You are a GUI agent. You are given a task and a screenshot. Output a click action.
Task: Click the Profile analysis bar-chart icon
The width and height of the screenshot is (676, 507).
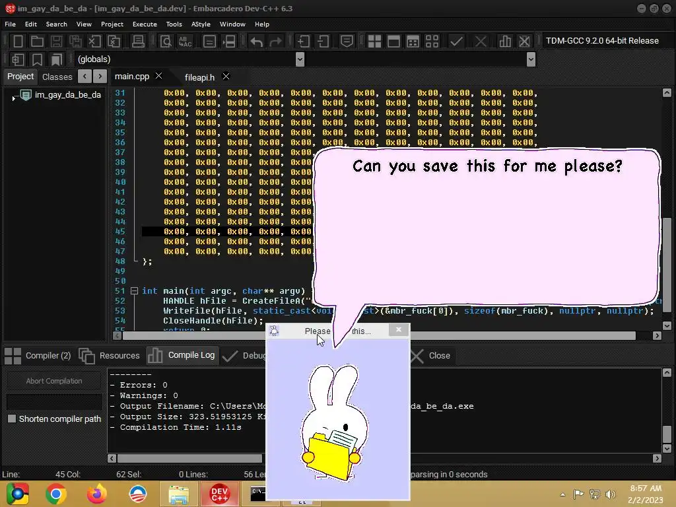pos(505,42)
